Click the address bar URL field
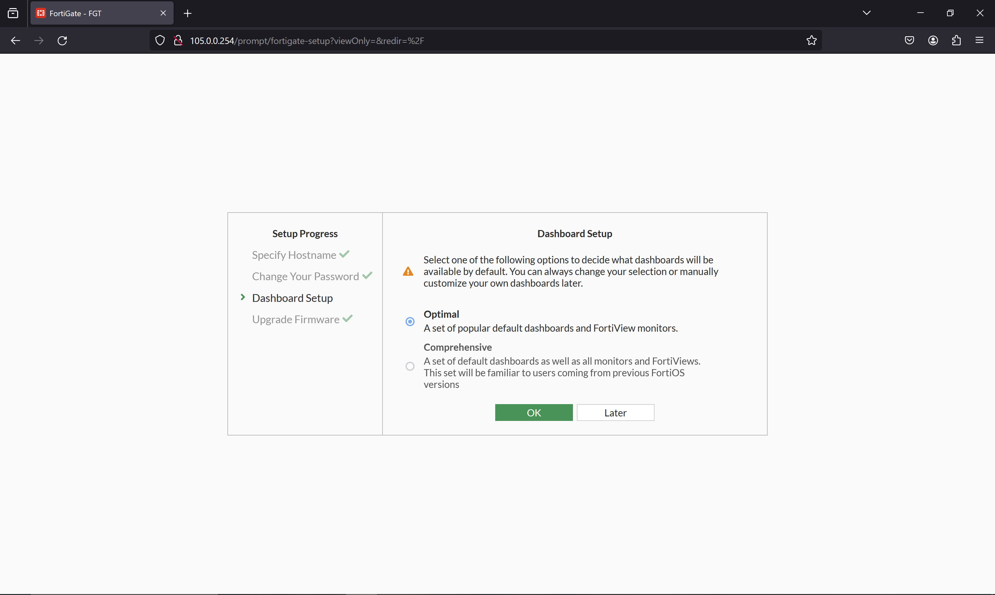This screenshot has height=595, width=995. (494, 41)
